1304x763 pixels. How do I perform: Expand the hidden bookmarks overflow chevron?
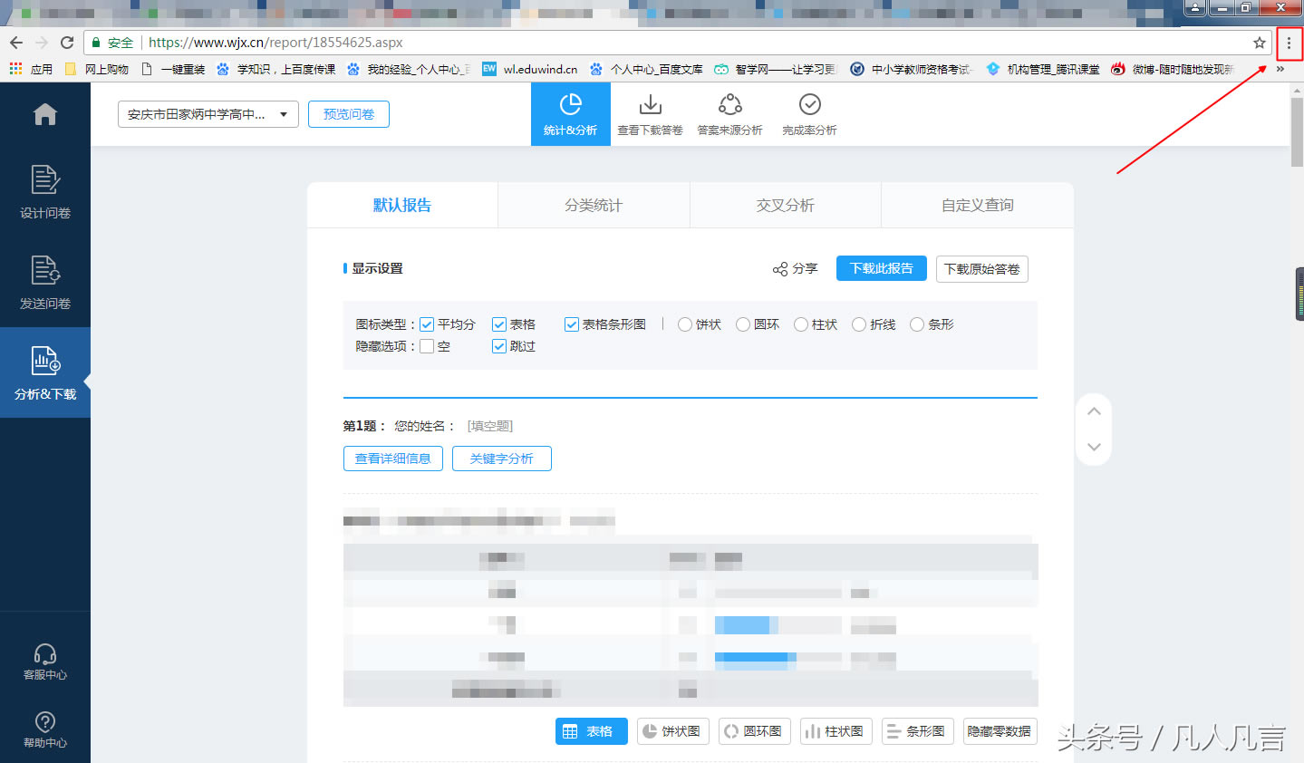pyautogui.click(x=1280, y=69)
